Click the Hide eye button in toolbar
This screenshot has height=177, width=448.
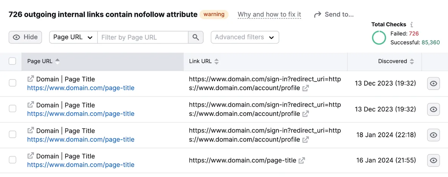click(x=25, y=37)
